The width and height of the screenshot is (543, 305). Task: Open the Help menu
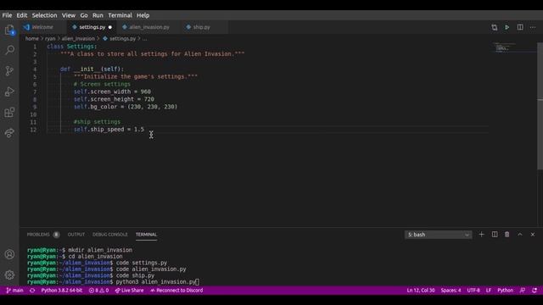143,15
